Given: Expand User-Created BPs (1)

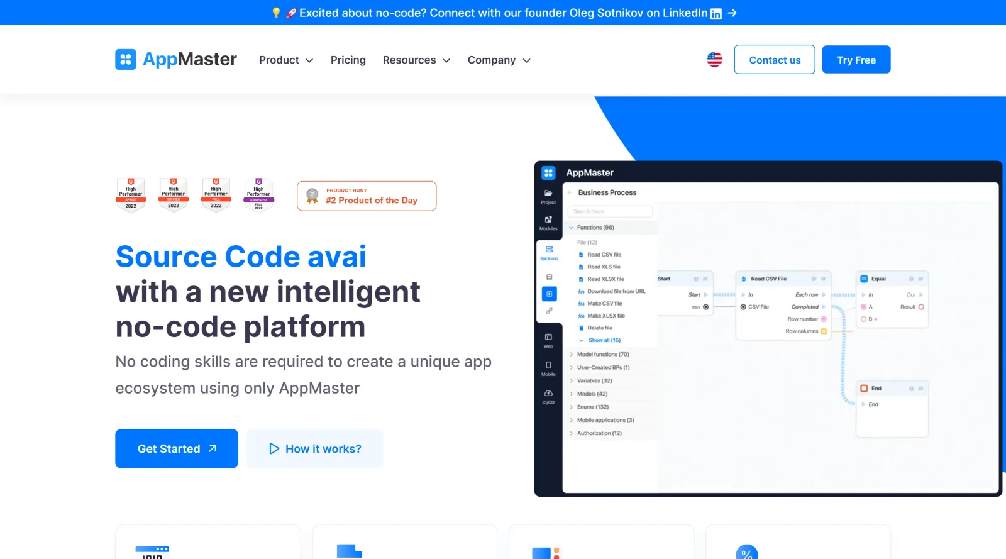Looking at the screenshot, I should click(x=611, y=367).
